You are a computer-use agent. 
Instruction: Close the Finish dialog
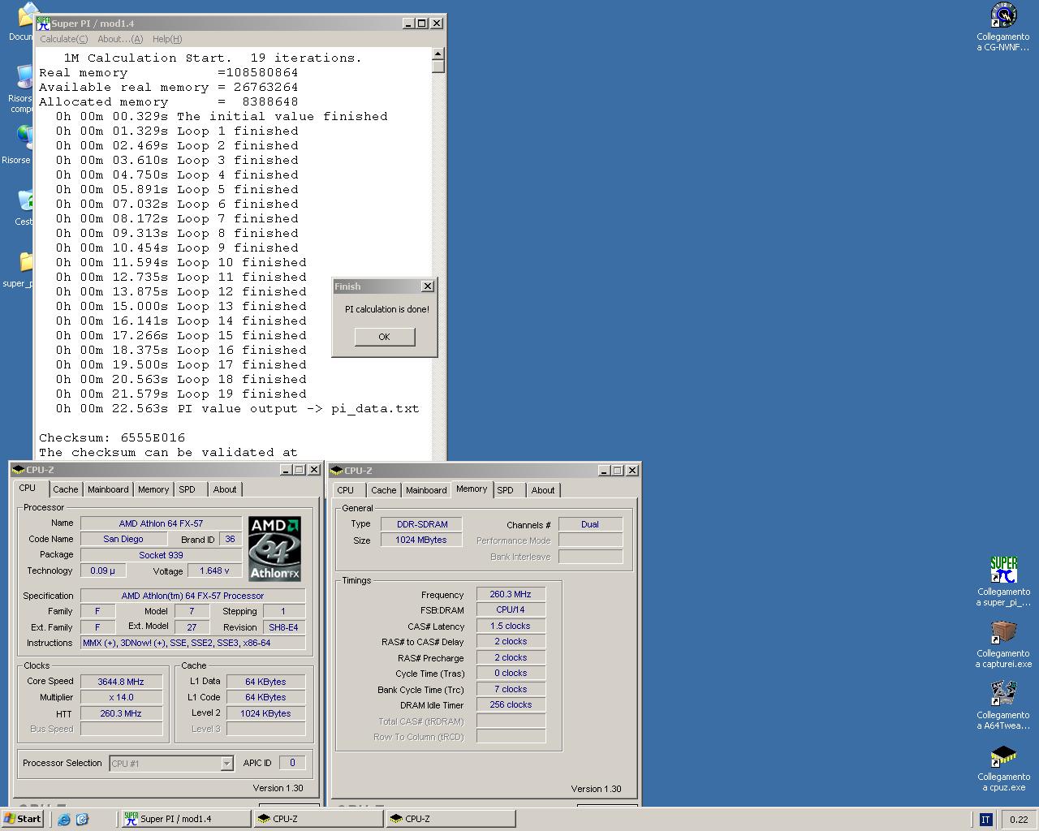pyautogui.click(x=428, y=286)
